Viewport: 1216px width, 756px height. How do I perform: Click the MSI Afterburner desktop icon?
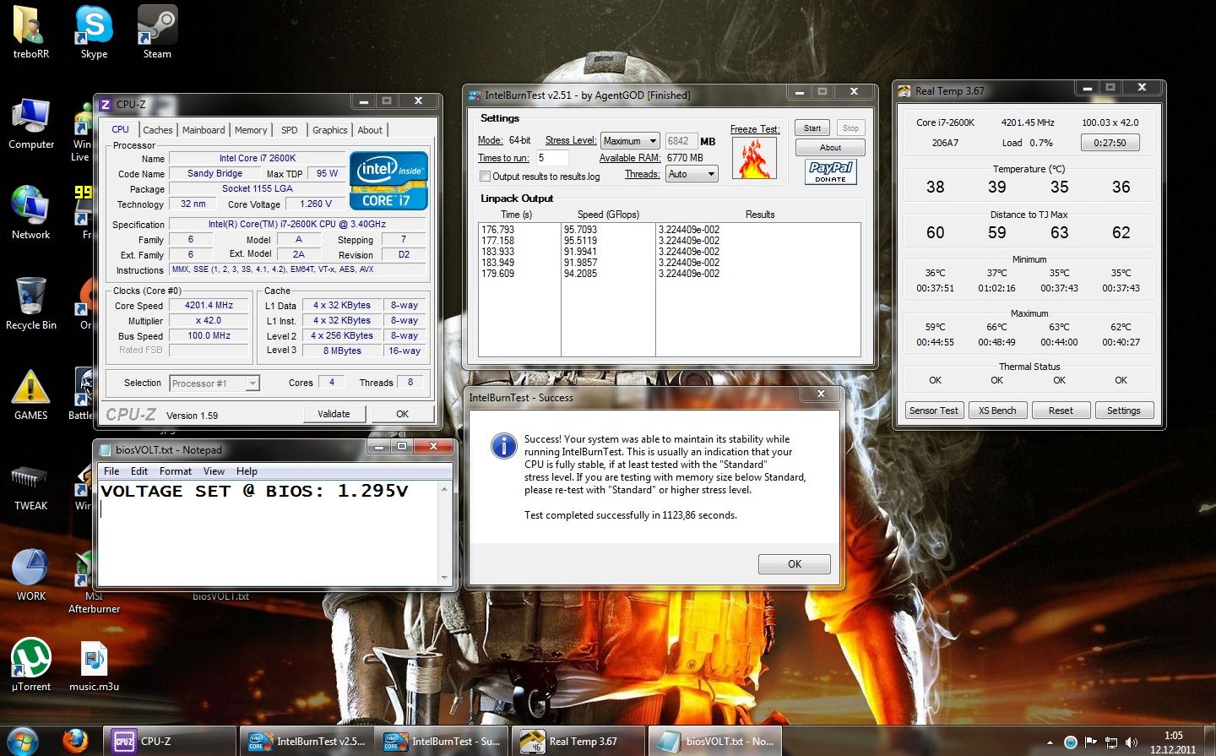click(x=94, y=583)
